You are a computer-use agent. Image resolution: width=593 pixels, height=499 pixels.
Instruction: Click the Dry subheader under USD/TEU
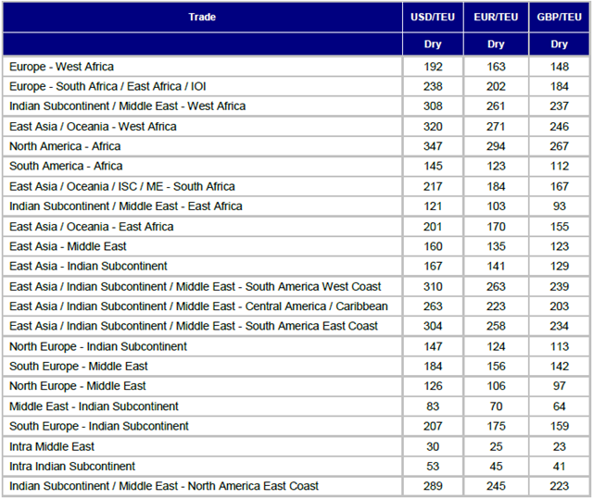tap(433, 44)
